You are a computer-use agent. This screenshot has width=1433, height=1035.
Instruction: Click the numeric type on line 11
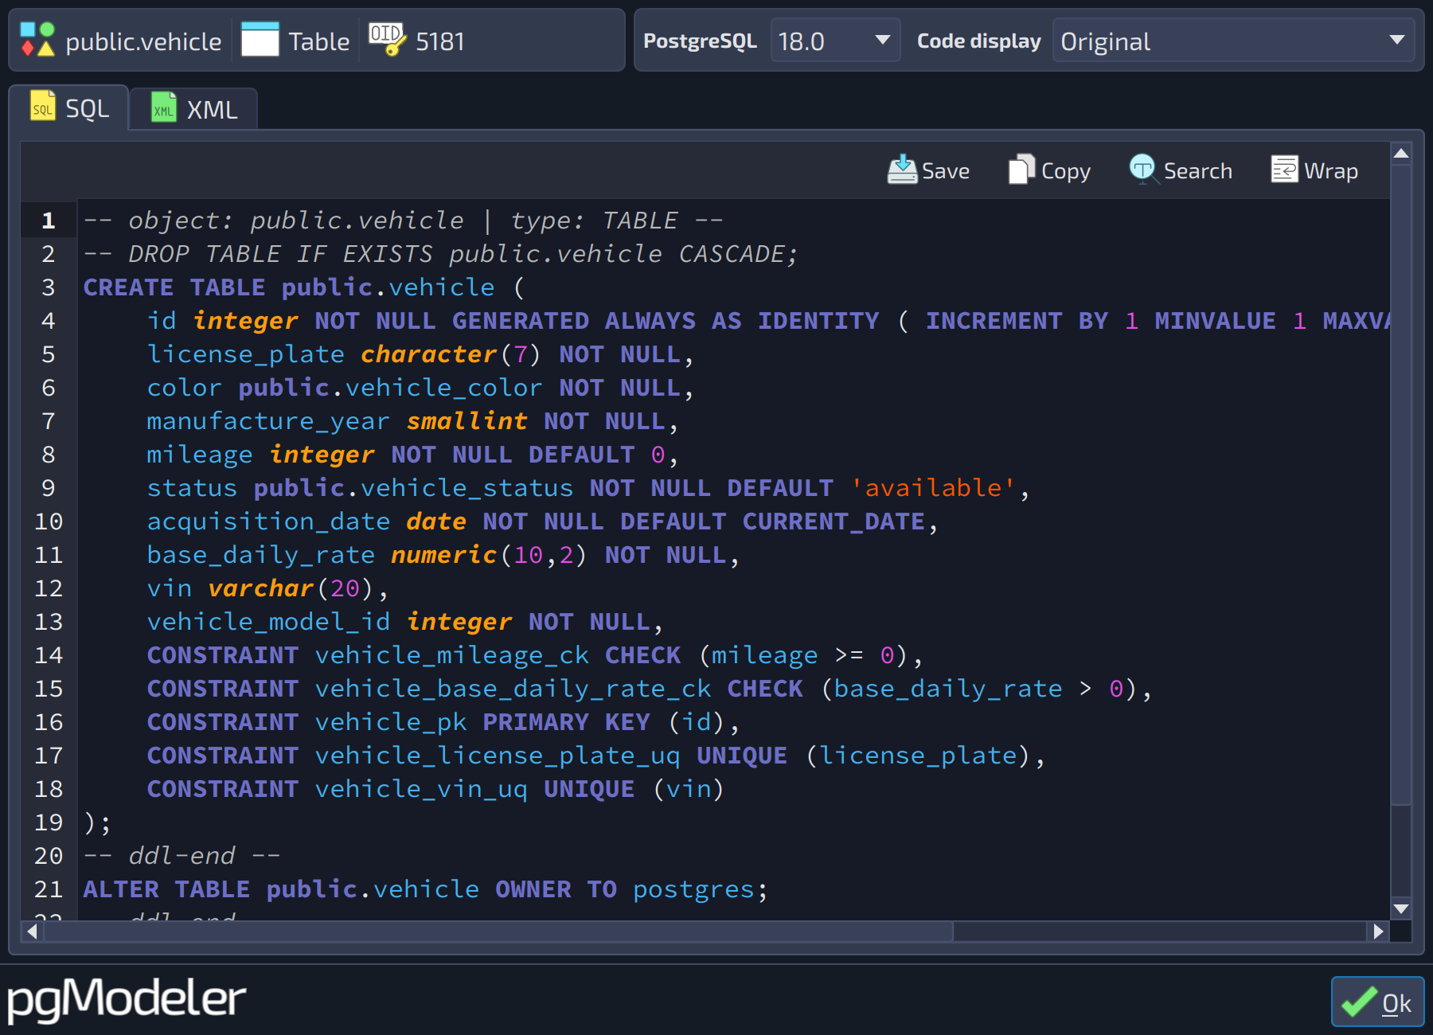tap(443, 555)
